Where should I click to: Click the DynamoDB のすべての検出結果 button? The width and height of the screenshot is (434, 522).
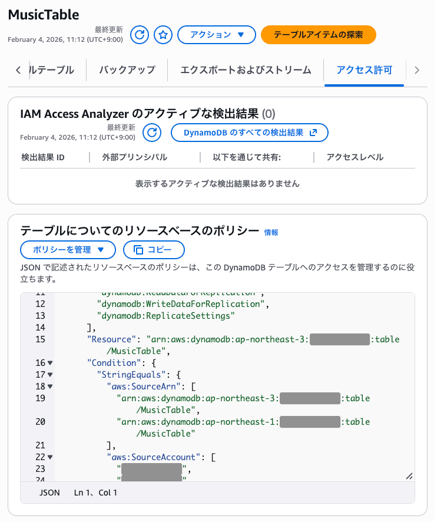point(250,133)
